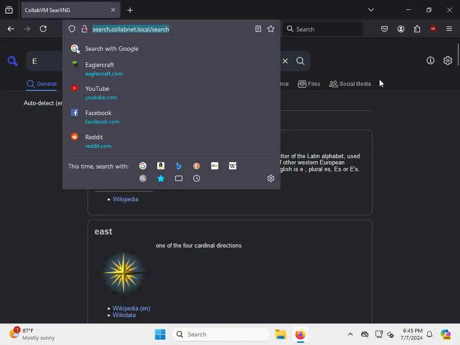Expand the system tray hidden icons chevron

pyautogui.click(x=350, y=334)
